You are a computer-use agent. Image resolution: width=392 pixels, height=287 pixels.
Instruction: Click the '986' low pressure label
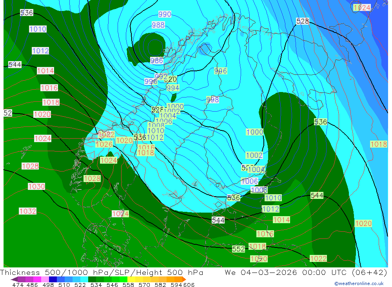click(x=156, y=60)
